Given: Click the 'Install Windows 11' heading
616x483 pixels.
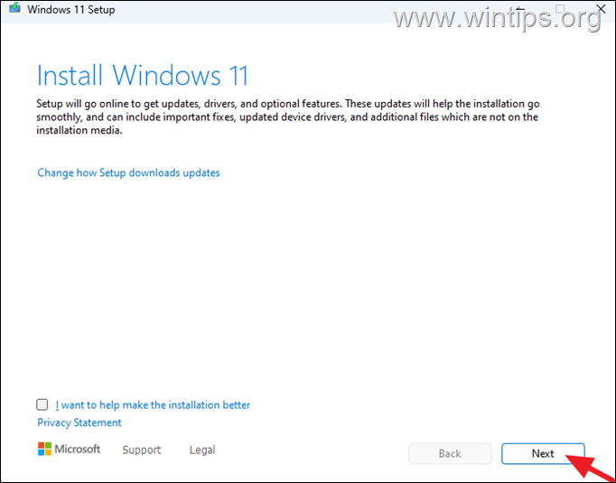Looking at the screenshot, I should [x=143, y=75].
